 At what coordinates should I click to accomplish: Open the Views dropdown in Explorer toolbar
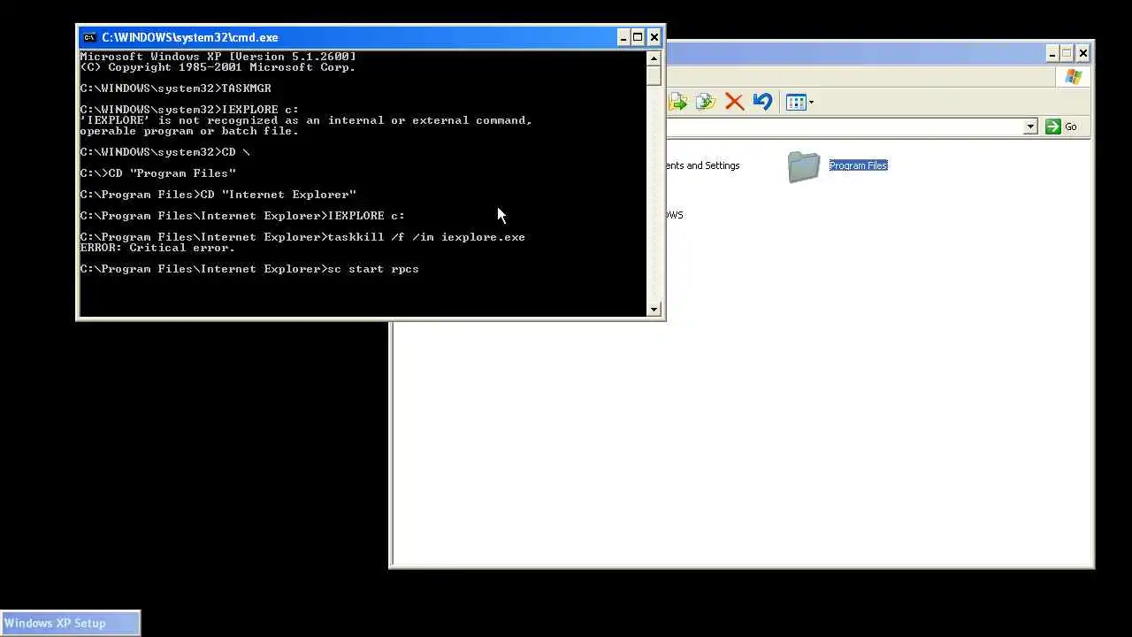coord(799,102)
